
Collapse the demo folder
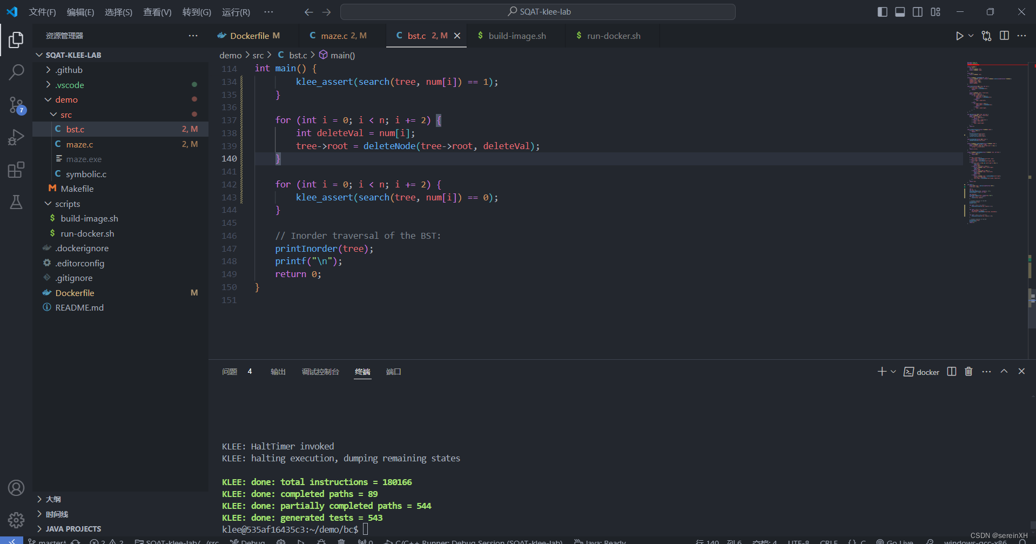coord(120,99)
